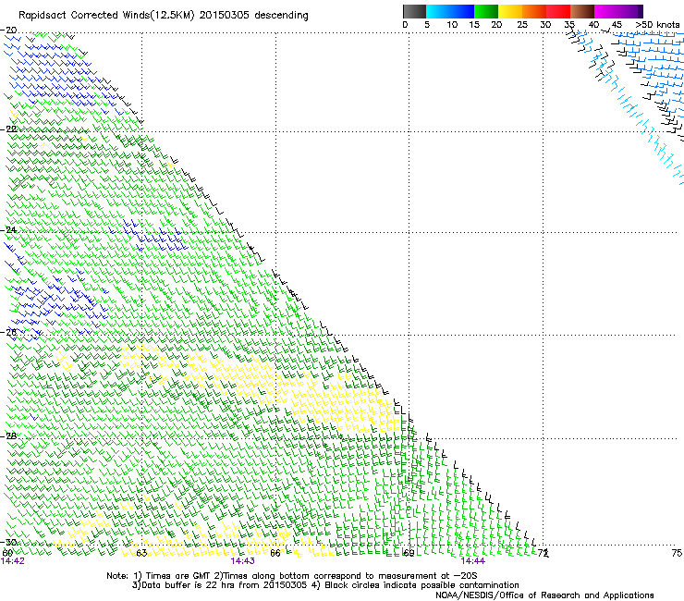Click the brown 35–40 knot legend swatch
This screenshot has width=684, height=601.
click(x=582, y=11)
